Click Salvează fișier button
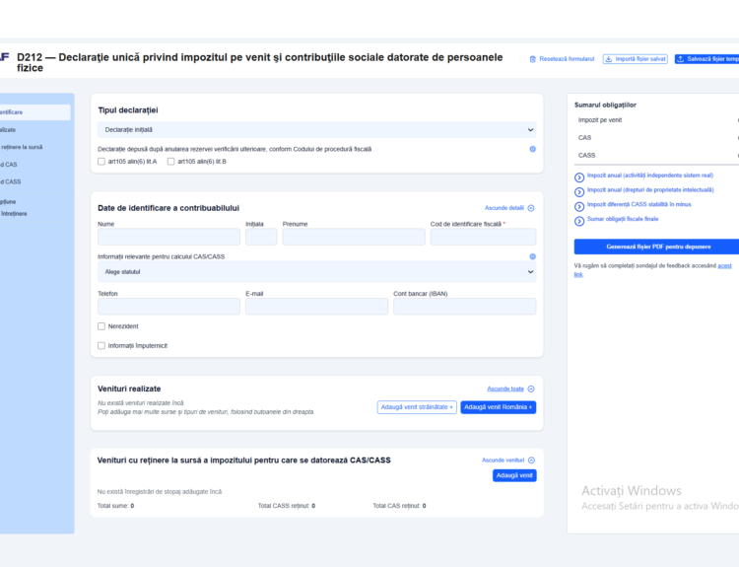Image resolution: width=739 pixels, height=567 pixels. (706, 59)
